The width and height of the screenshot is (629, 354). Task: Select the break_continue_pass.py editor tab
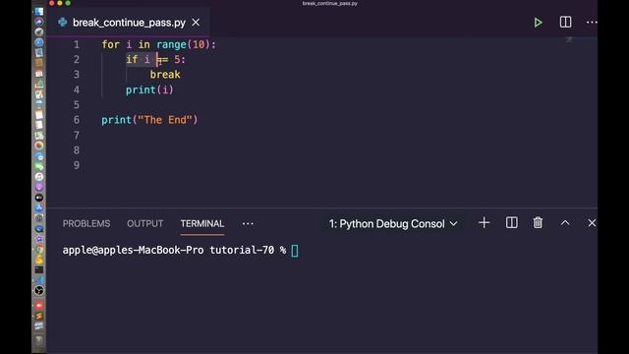129,23
